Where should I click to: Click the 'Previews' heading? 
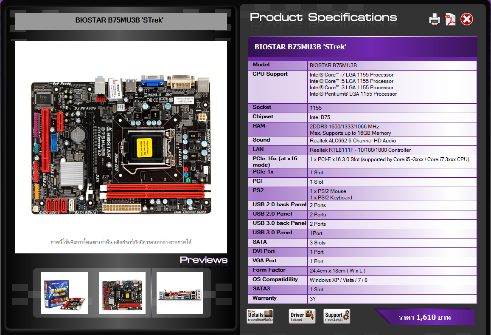pyautogui.click(x=204, y=260)
